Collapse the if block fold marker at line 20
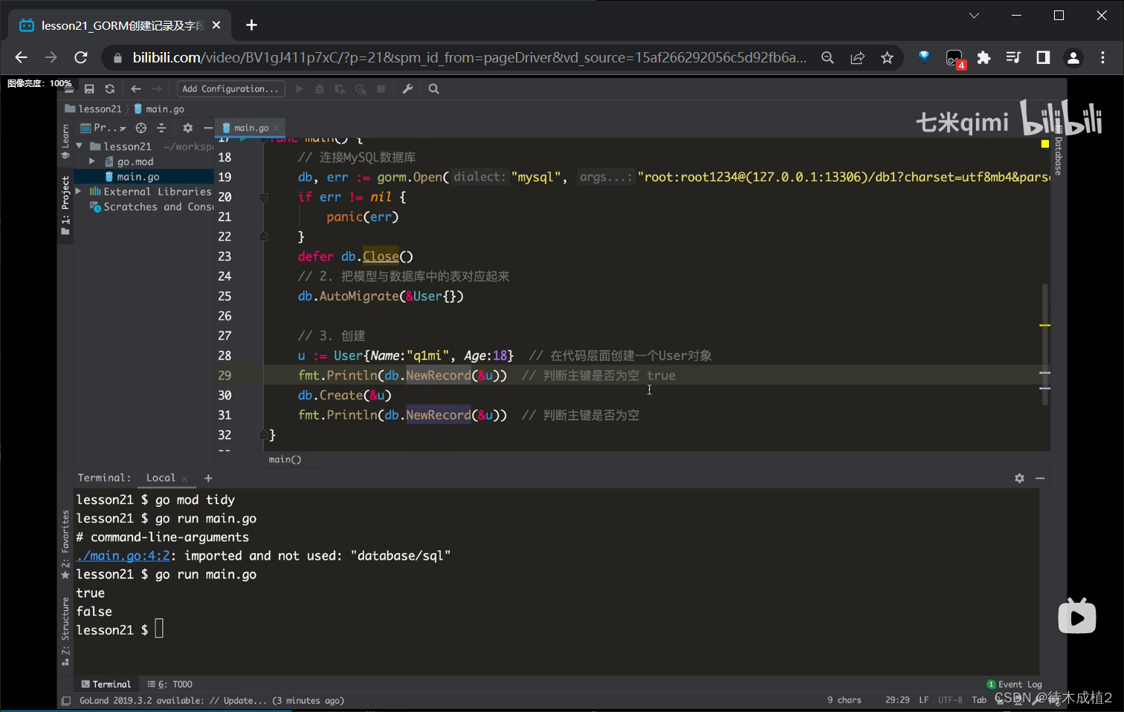 pyautogui.click(x=263, y=197)
